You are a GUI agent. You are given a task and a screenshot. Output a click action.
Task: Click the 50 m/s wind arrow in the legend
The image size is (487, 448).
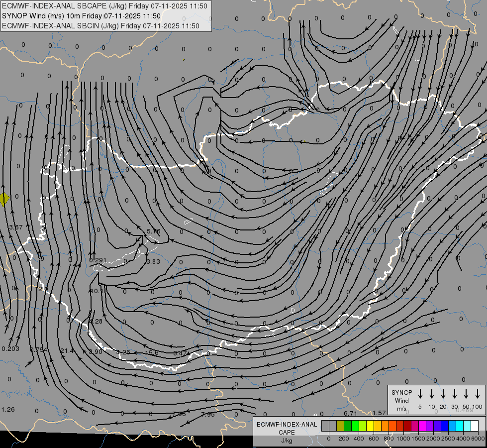pos(466,393)
